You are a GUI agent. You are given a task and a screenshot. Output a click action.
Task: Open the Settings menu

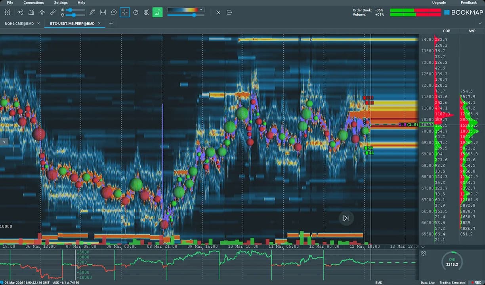click(x=61, y=3)
